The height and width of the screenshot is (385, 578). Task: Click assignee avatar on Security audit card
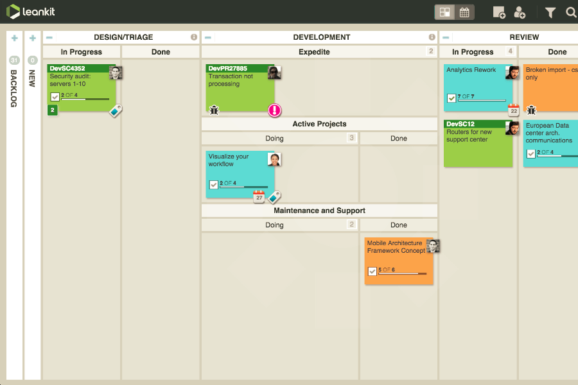(x=116, y=73)
